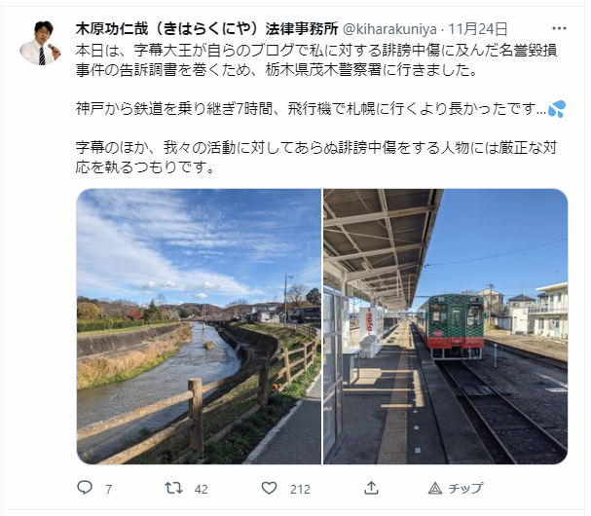Click the チップ tip label
Viewport: 591px width, 516px height.
(465, 489)
